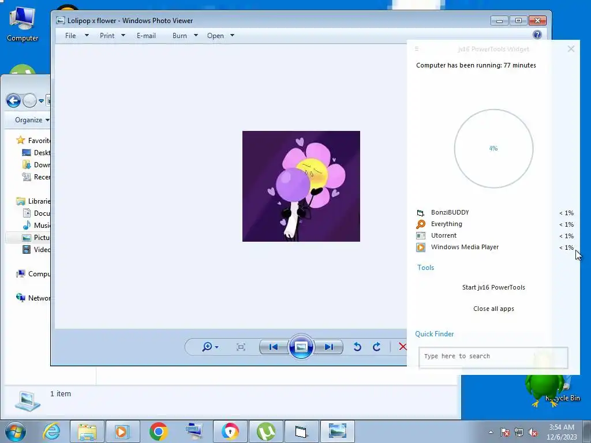Click muted volume tray icon
Viewport: 591px width, 443px height.
[533, 432]
